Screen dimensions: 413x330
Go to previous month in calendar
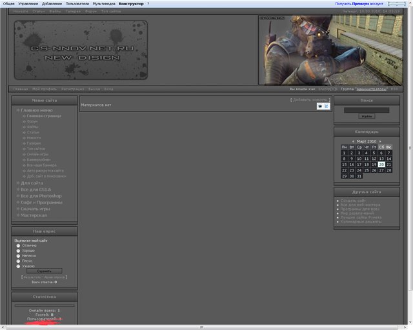353,141
